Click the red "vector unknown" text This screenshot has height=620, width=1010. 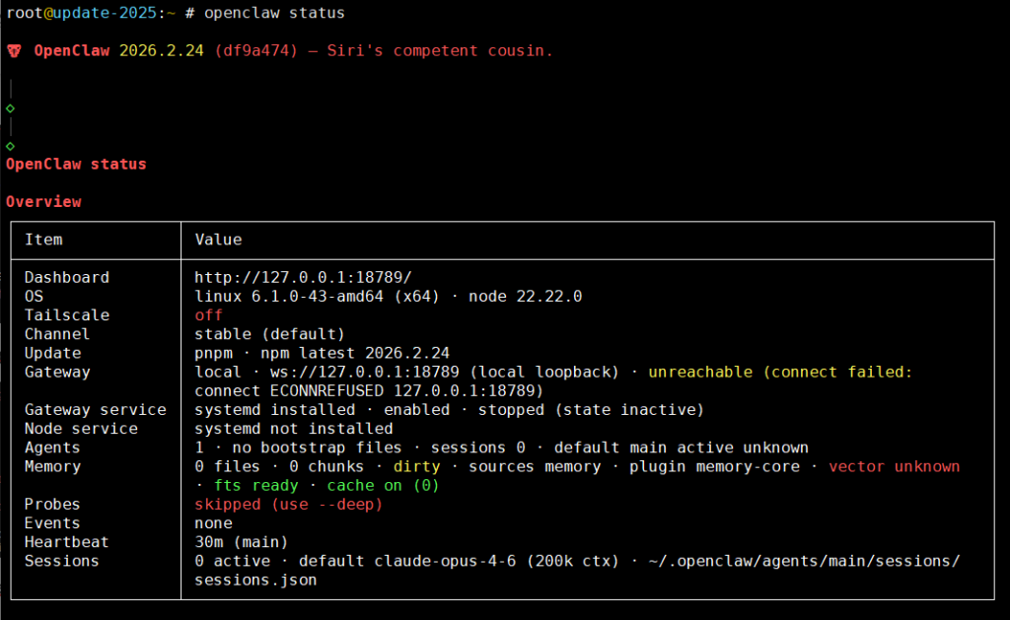894,466
